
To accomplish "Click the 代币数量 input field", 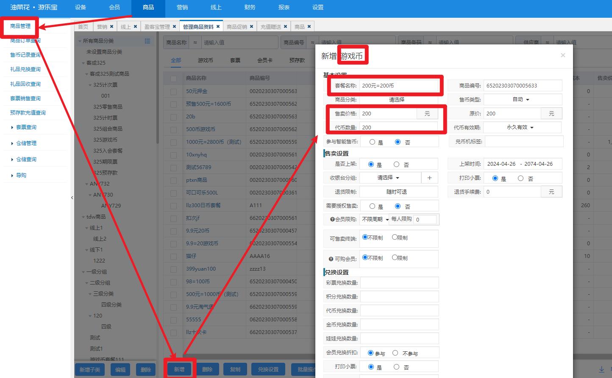I will pos(399,127).
